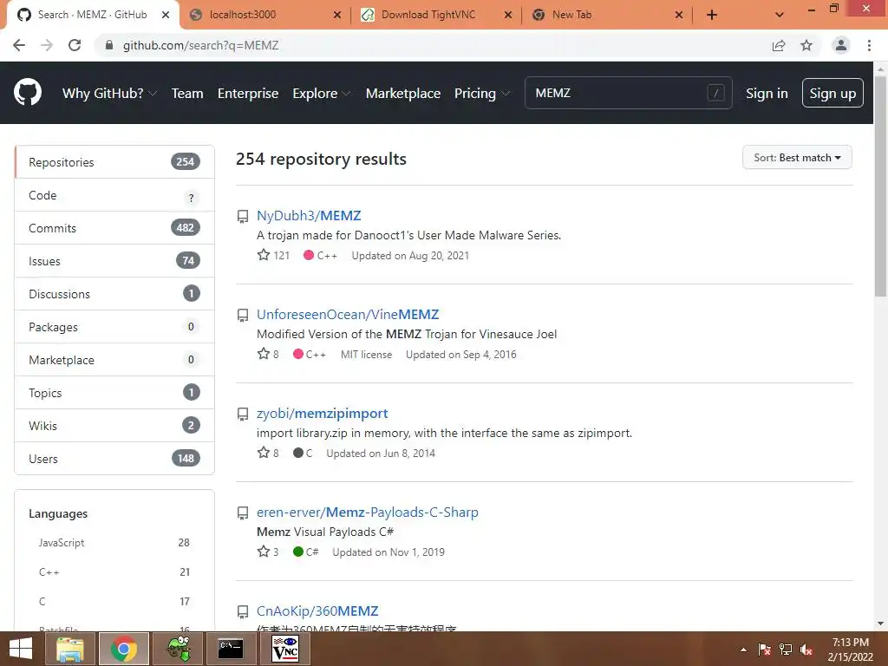The height and width of the screenshot is (666, 888).
Task: Open Chrome three-dot menu
Action: (x=869, y=45)
